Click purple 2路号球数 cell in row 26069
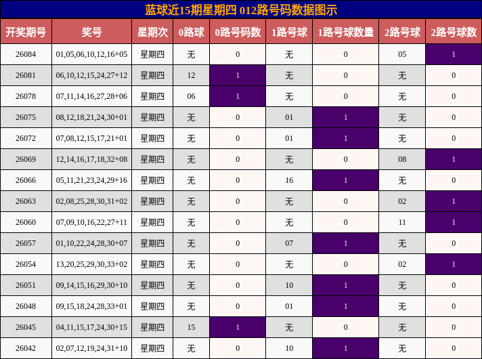The width and height of the screenshot is (482, 359). 454,159
